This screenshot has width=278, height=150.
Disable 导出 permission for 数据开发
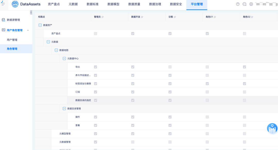click(x=133, y=67)
